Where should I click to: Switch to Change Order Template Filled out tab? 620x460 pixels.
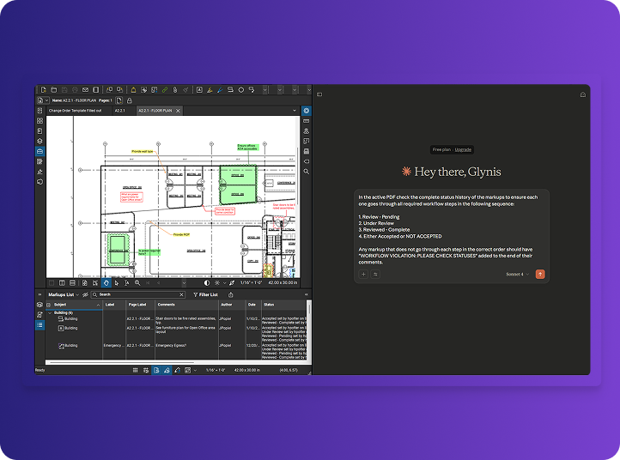[75, 111]
